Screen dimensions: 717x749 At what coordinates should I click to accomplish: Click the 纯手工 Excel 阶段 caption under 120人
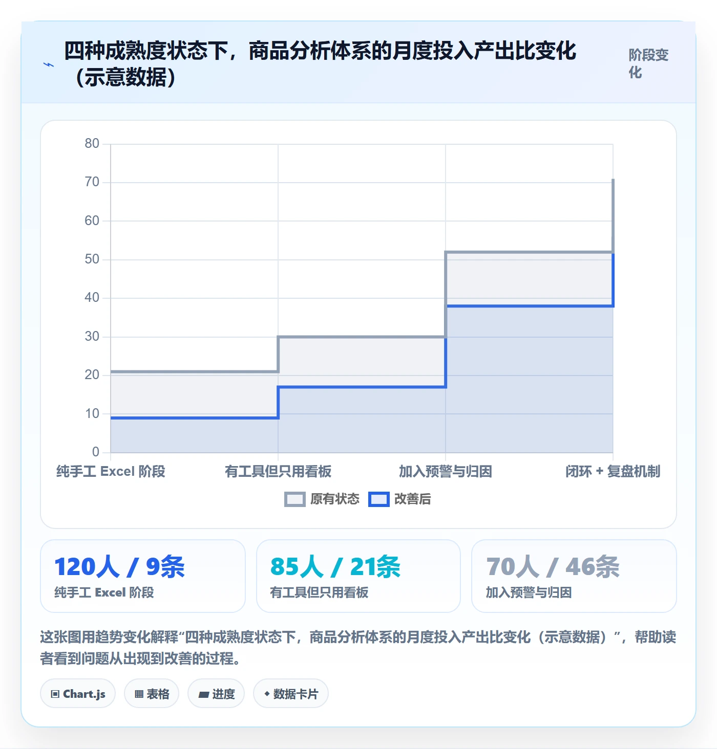pos(104,592)
